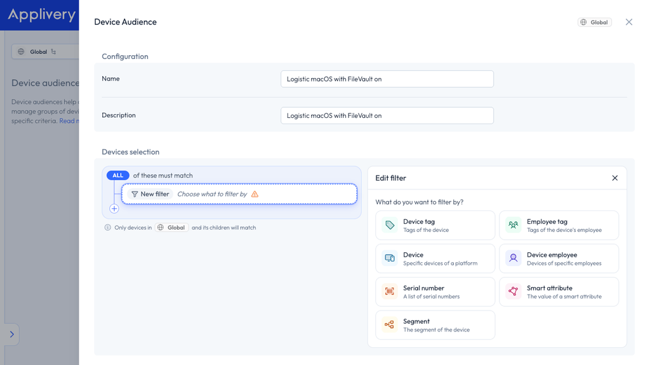Toggle the ALL match mode badge

117,176
